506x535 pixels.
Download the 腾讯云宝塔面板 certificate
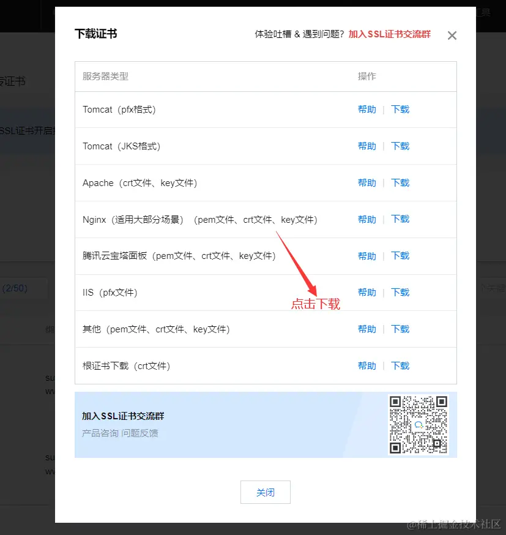[x=400, y=256]
